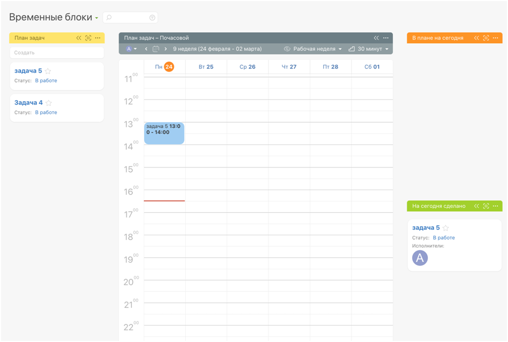The width and height of the screenshot is (508, 342).
Task: Collapse the yellow "План задач" panel
Action: point(79,38)
